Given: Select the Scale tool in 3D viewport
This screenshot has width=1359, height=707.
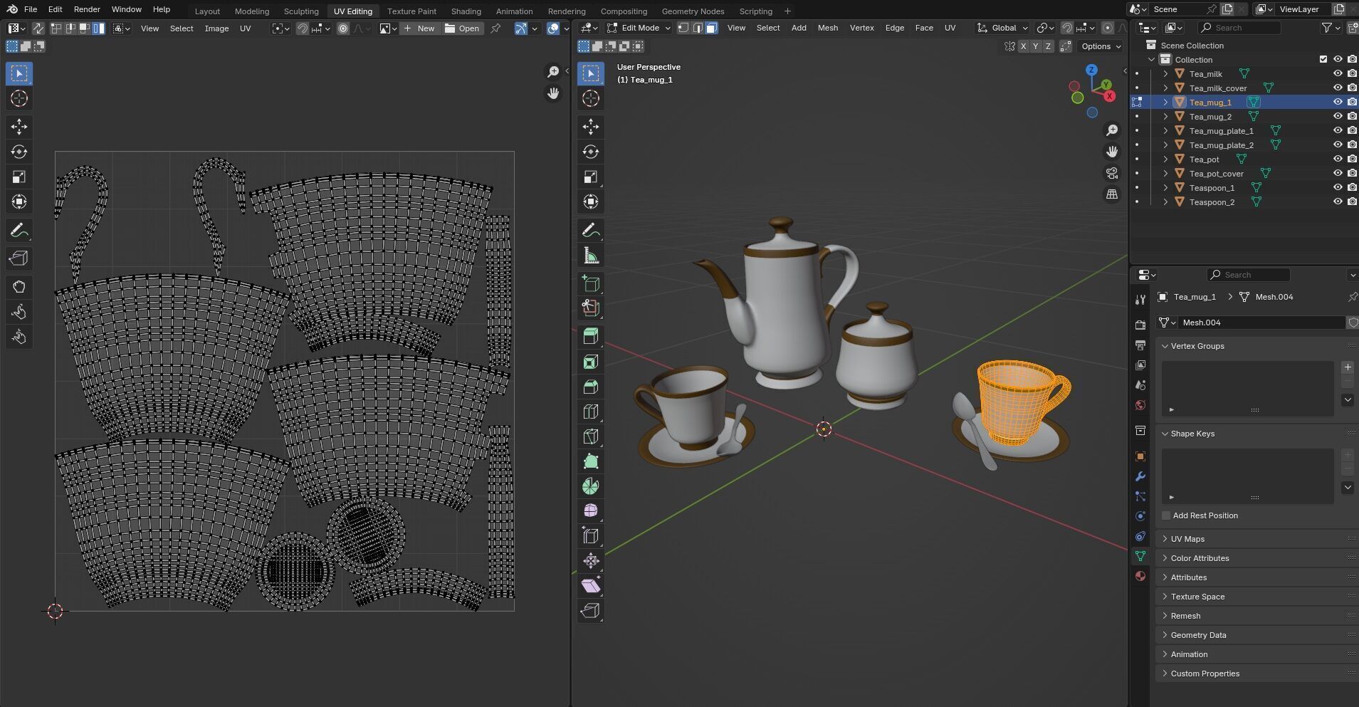Looking at the screenshot, I should [591, 177].
